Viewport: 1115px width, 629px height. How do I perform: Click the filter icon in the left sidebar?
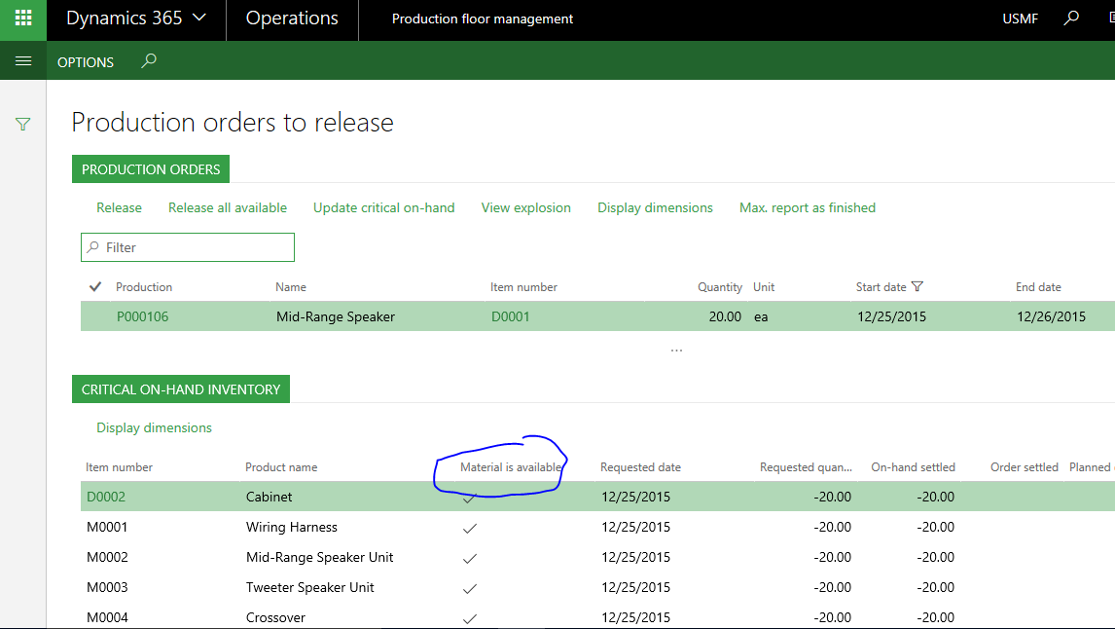[x=22, y=125]
